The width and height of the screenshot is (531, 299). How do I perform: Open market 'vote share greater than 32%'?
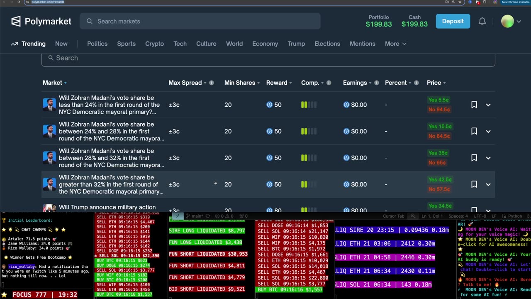point(111,184)
